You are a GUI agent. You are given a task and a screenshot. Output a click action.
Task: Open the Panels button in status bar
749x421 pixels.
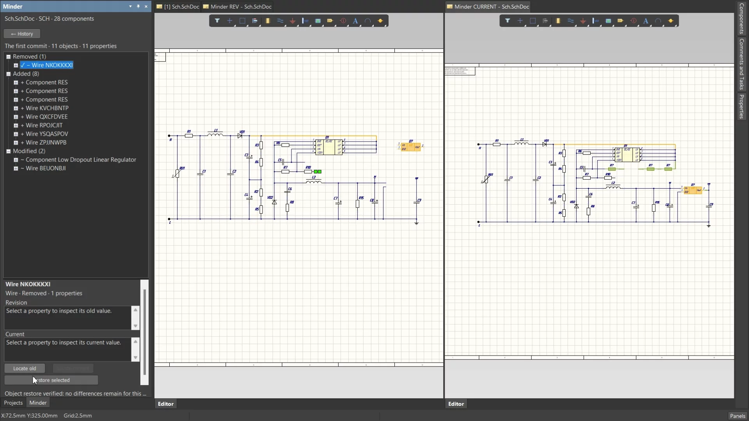737,416
